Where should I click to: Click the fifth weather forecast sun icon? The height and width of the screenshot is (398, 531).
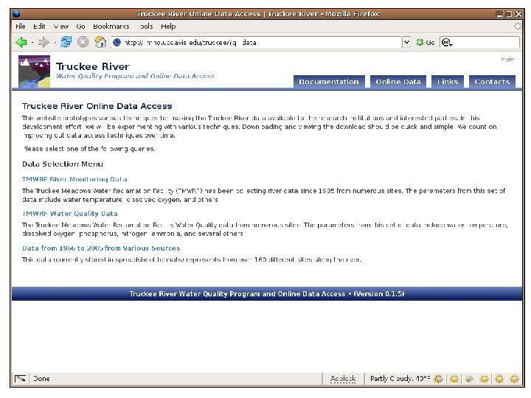[x=499, y=378]
